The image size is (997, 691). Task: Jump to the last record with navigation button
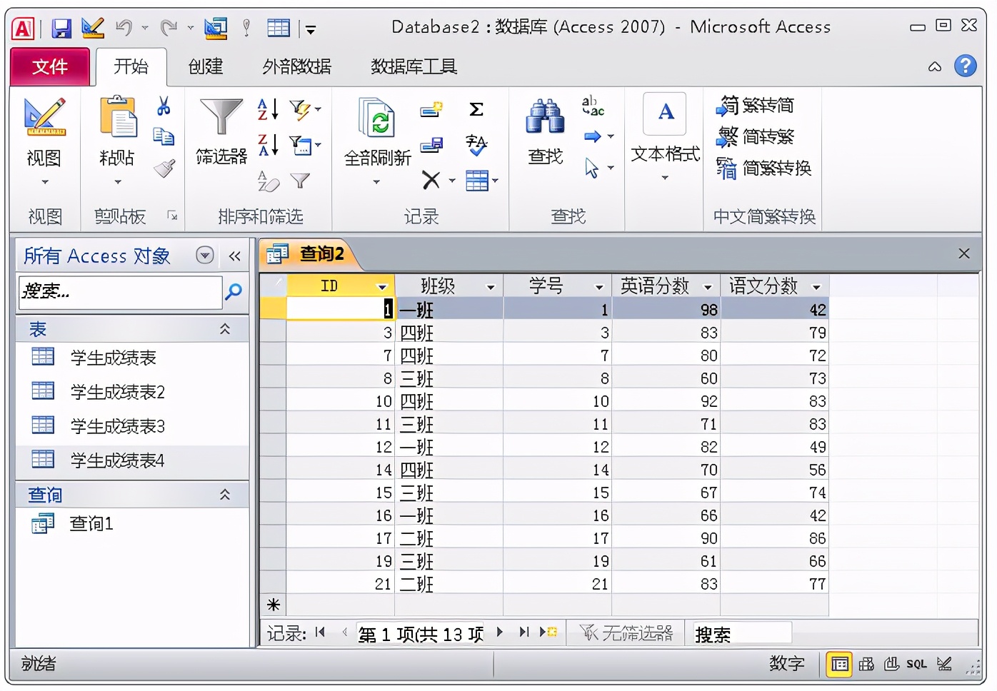(523, 632)
